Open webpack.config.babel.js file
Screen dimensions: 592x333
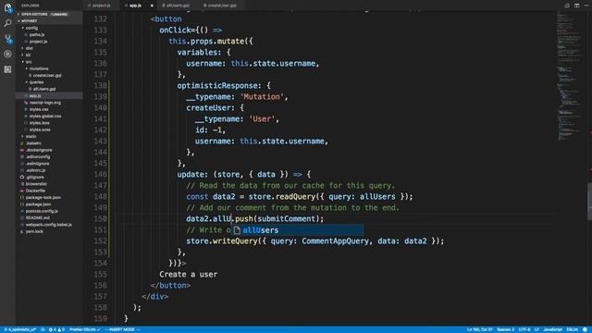point(48,225)
